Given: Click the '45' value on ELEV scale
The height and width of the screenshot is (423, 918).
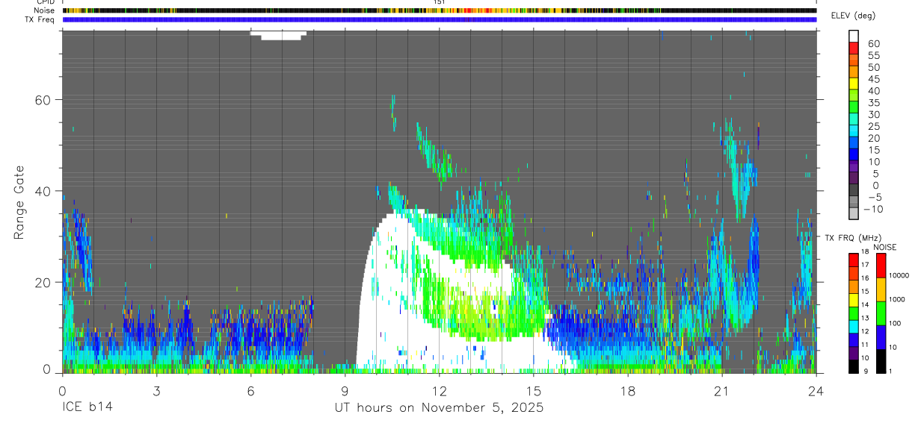Looking at the screenshot, I should tap(873, 79).
